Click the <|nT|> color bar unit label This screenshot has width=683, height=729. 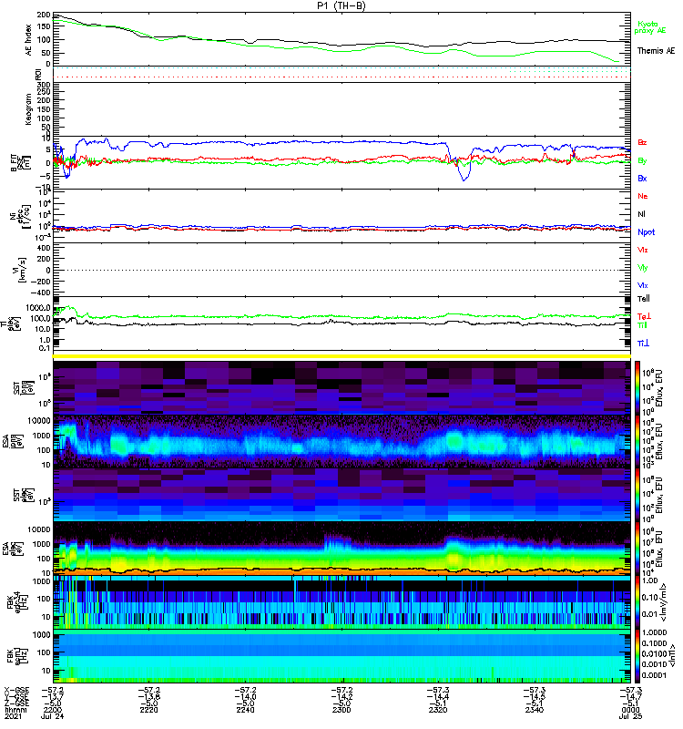coord(671,656)
